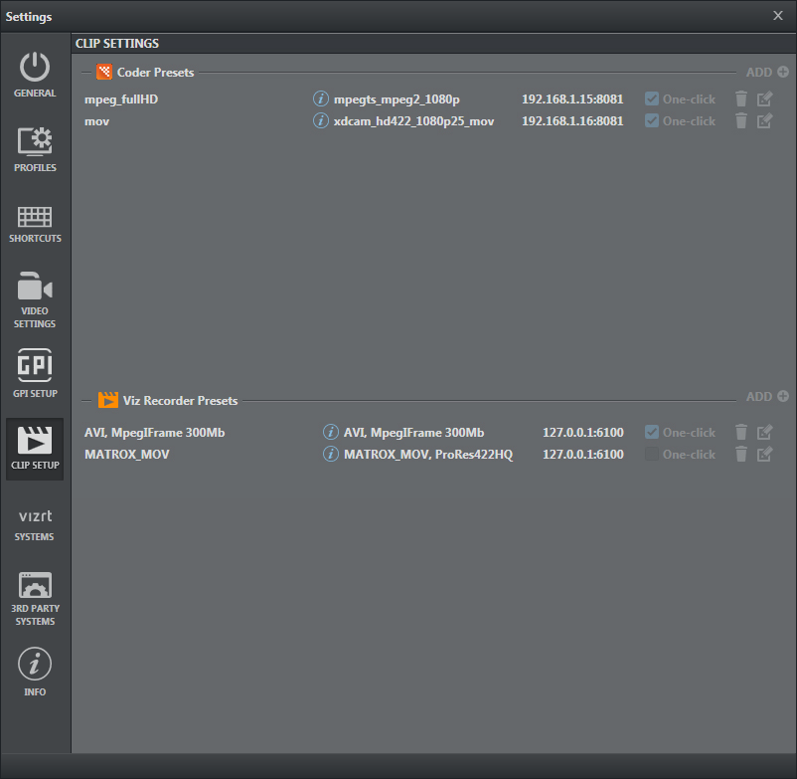
Task: Edit the mov coder preset
Action: pyautogui.click(x=764, y=121)
